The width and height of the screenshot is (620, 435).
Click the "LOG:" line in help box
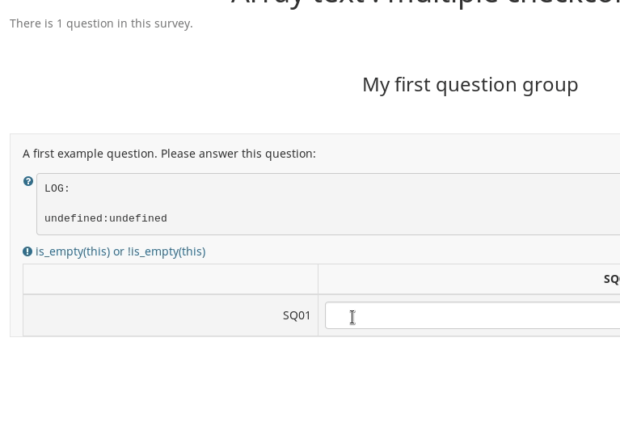pos(57,188)
